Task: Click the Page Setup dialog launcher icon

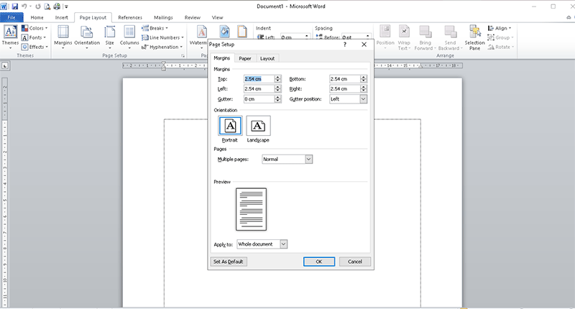Action: click(183, 56)
